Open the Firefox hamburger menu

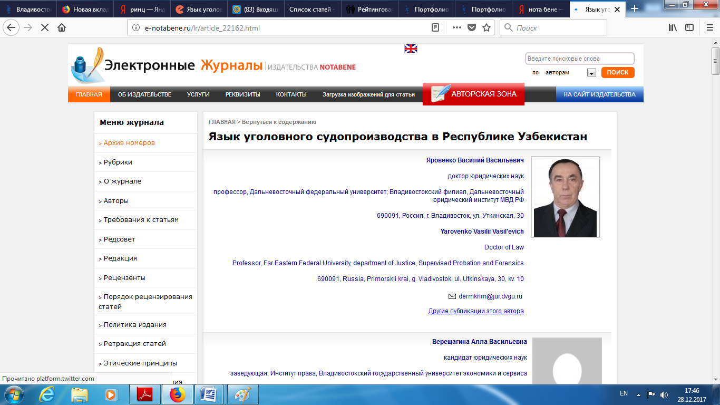709,28
